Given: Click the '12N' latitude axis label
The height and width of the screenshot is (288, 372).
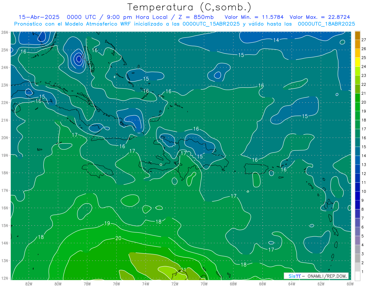Looking at the screenshot, I should (x=5, y=278).
